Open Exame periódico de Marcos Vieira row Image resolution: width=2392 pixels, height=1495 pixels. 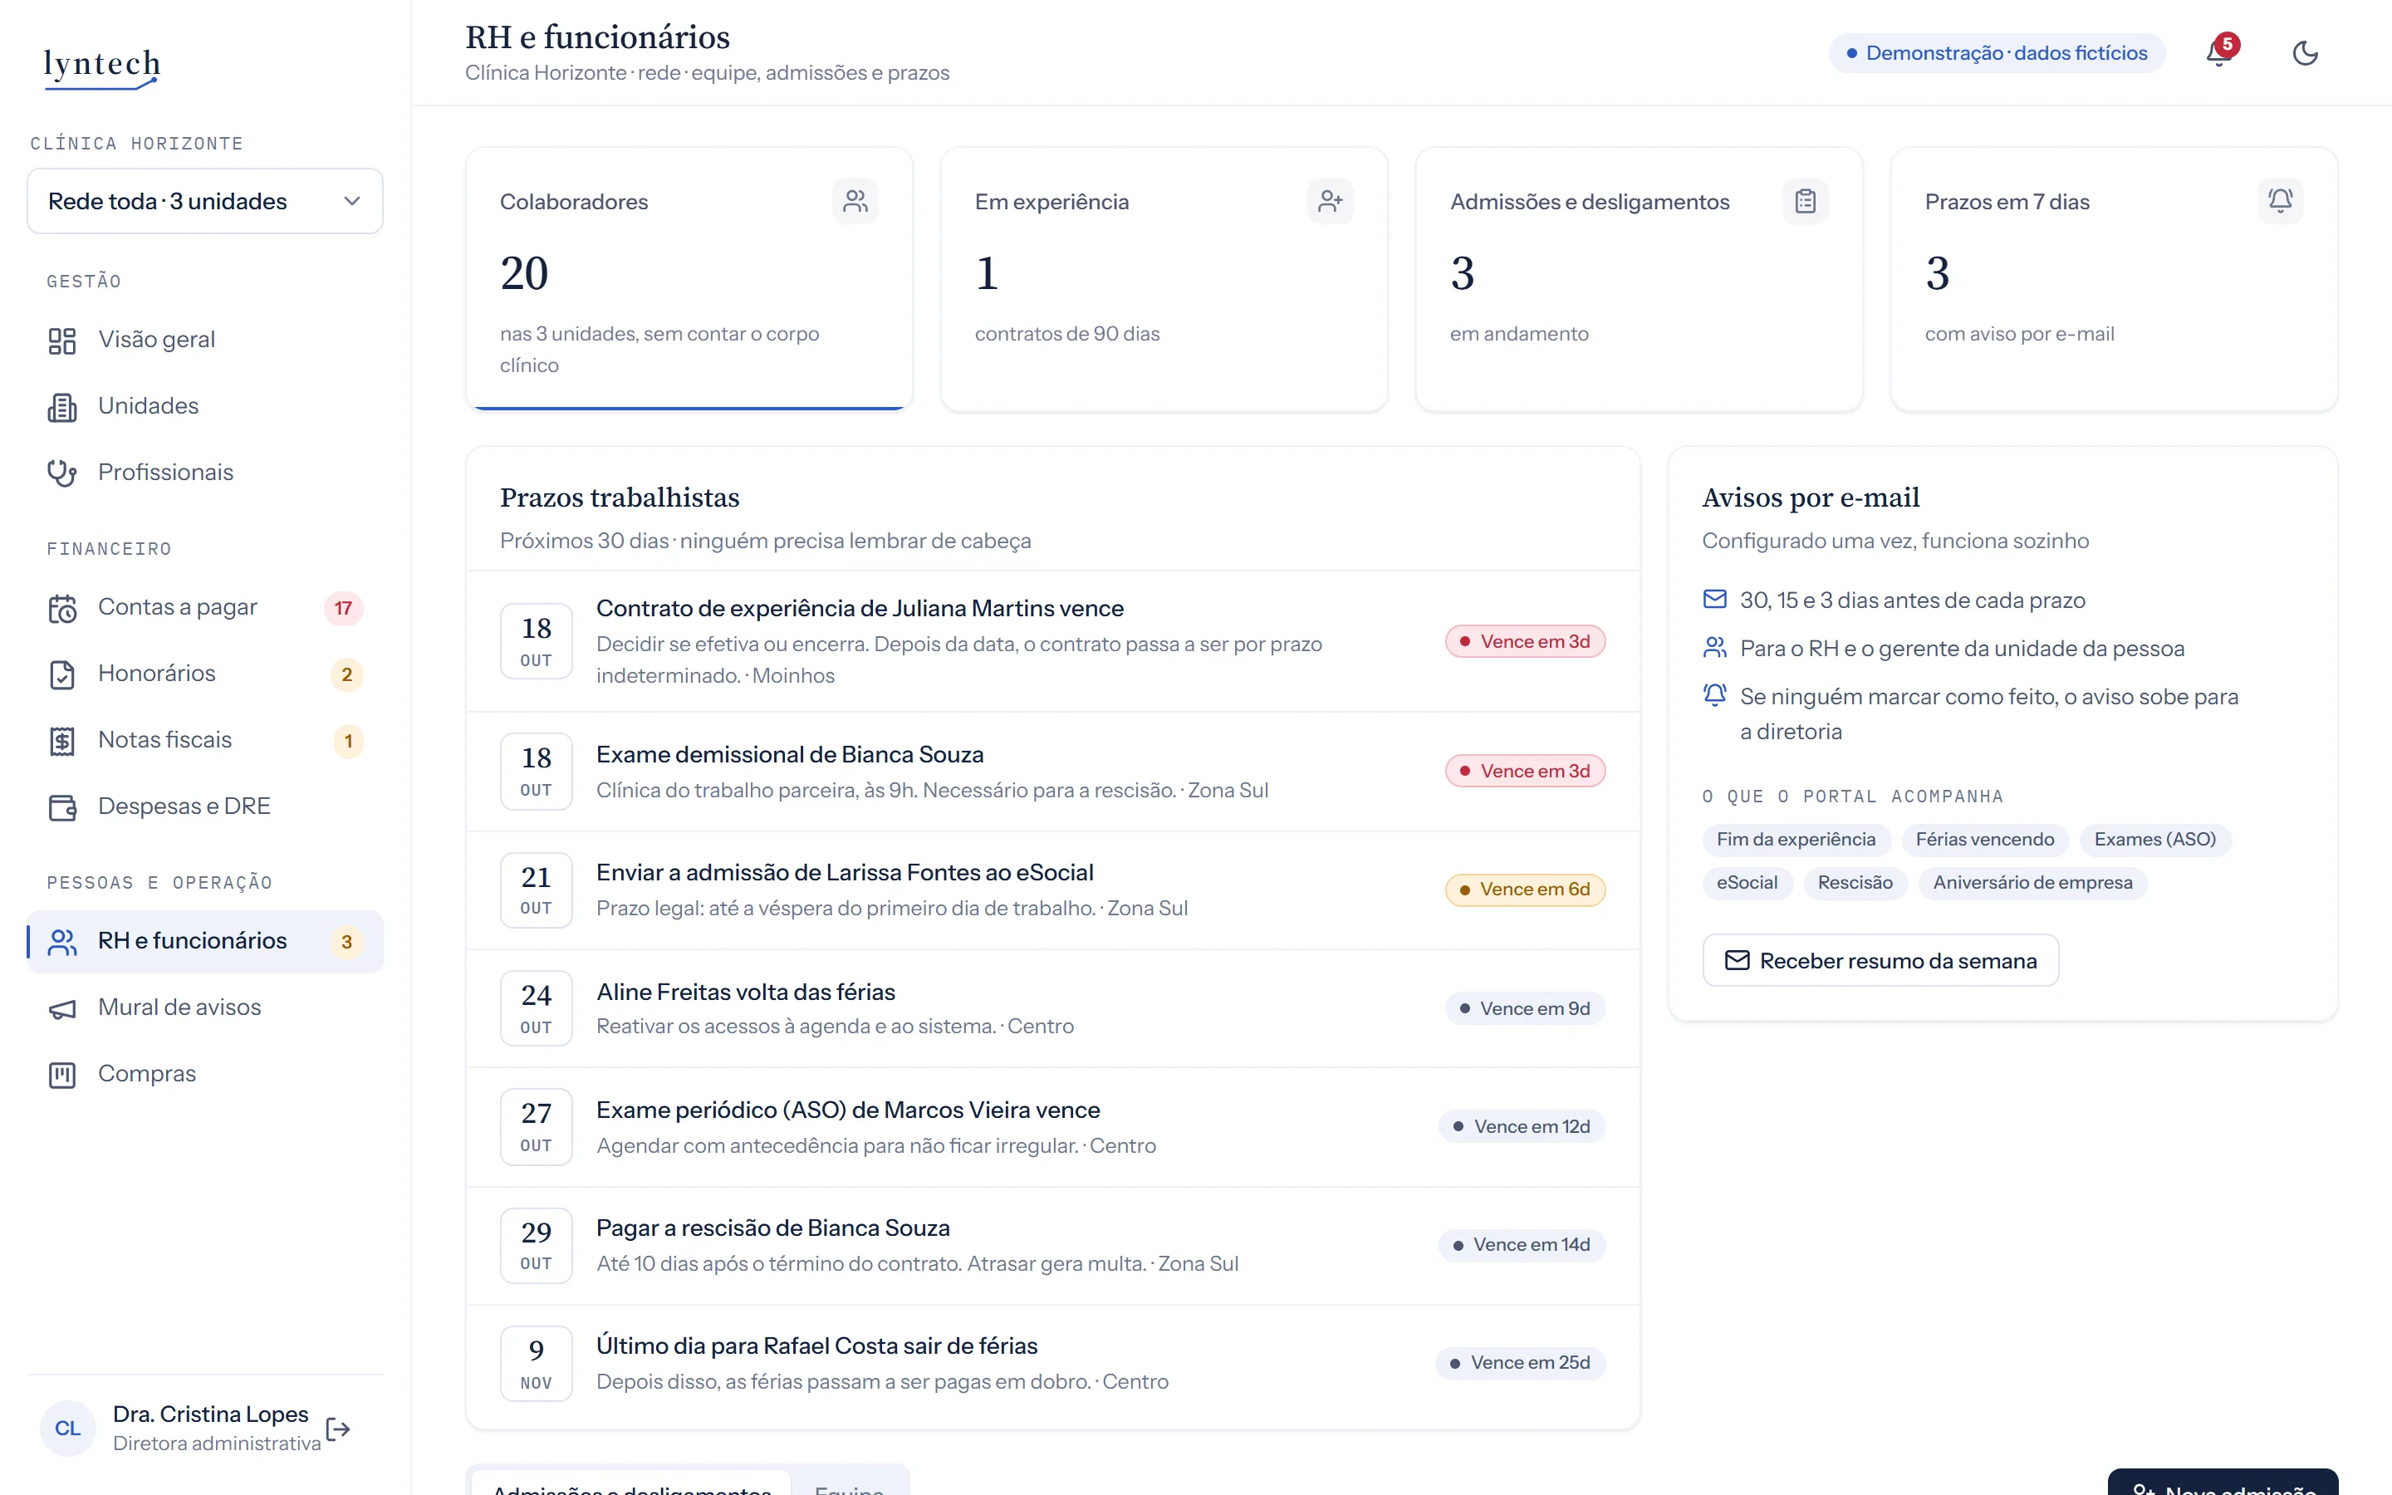click(1052, 1127)
